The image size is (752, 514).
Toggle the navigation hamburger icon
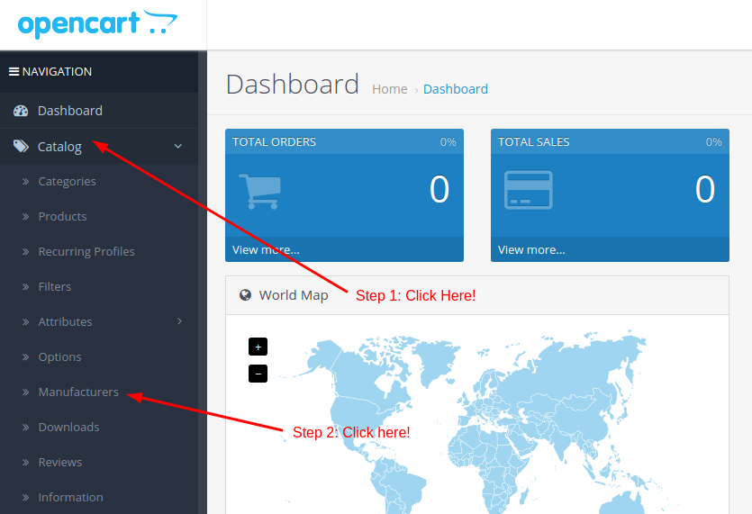point(14,71)
